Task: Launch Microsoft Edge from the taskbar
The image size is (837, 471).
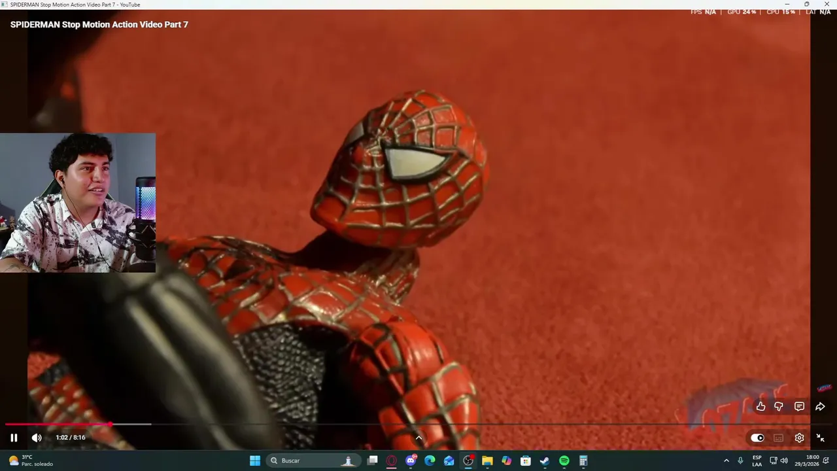Action: click(x=430, y=461)
